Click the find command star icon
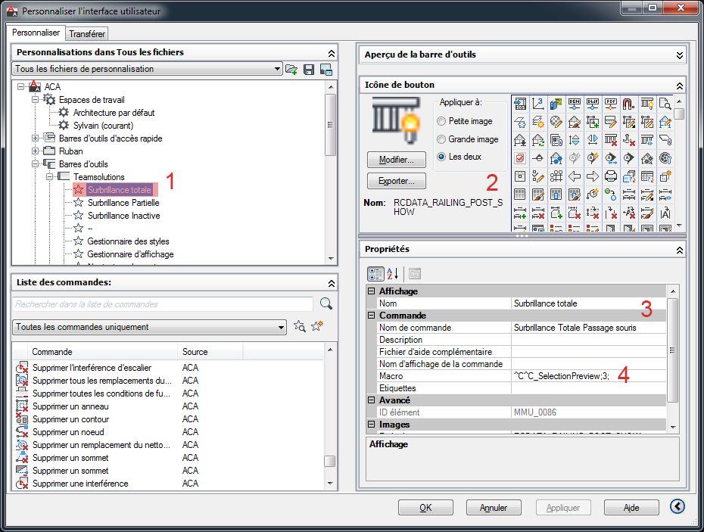 (x=300, y=327)
